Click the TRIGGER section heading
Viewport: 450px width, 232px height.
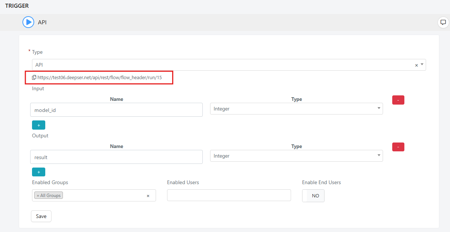(x=17, y=6)
